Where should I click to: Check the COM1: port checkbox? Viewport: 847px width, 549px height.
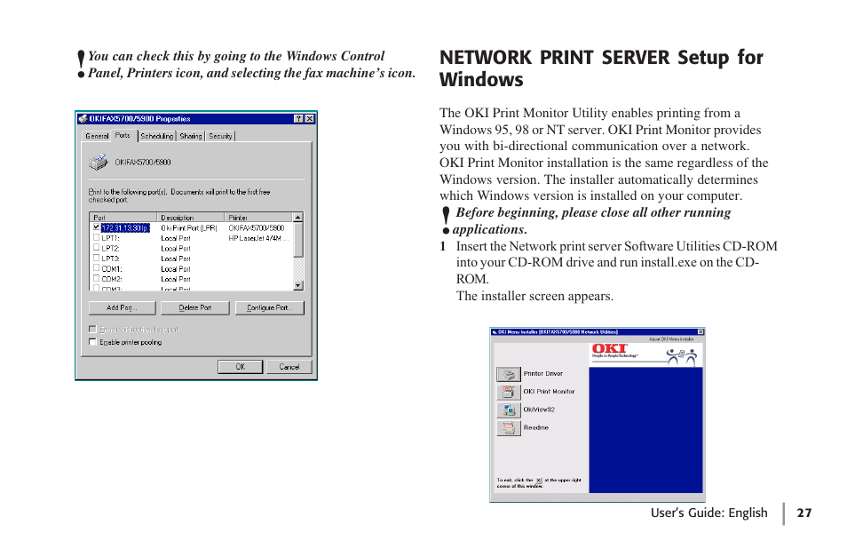96,268
